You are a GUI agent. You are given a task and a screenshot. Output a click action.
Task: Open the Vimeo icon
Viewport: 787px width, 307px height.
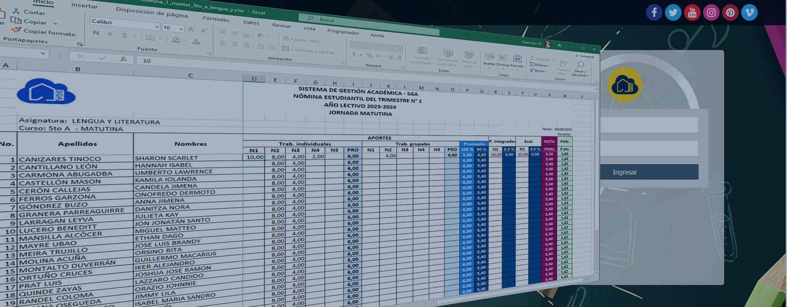pyautogui.click(x=749, y=13)
